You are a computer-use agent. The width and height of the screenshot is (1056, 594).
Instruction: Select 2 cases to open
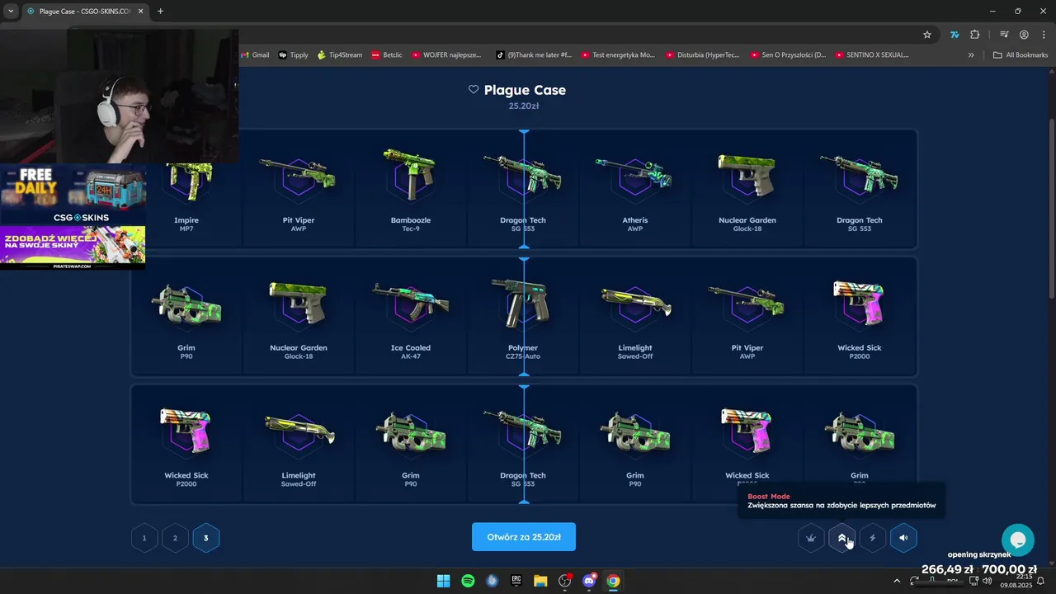[175, 538]
